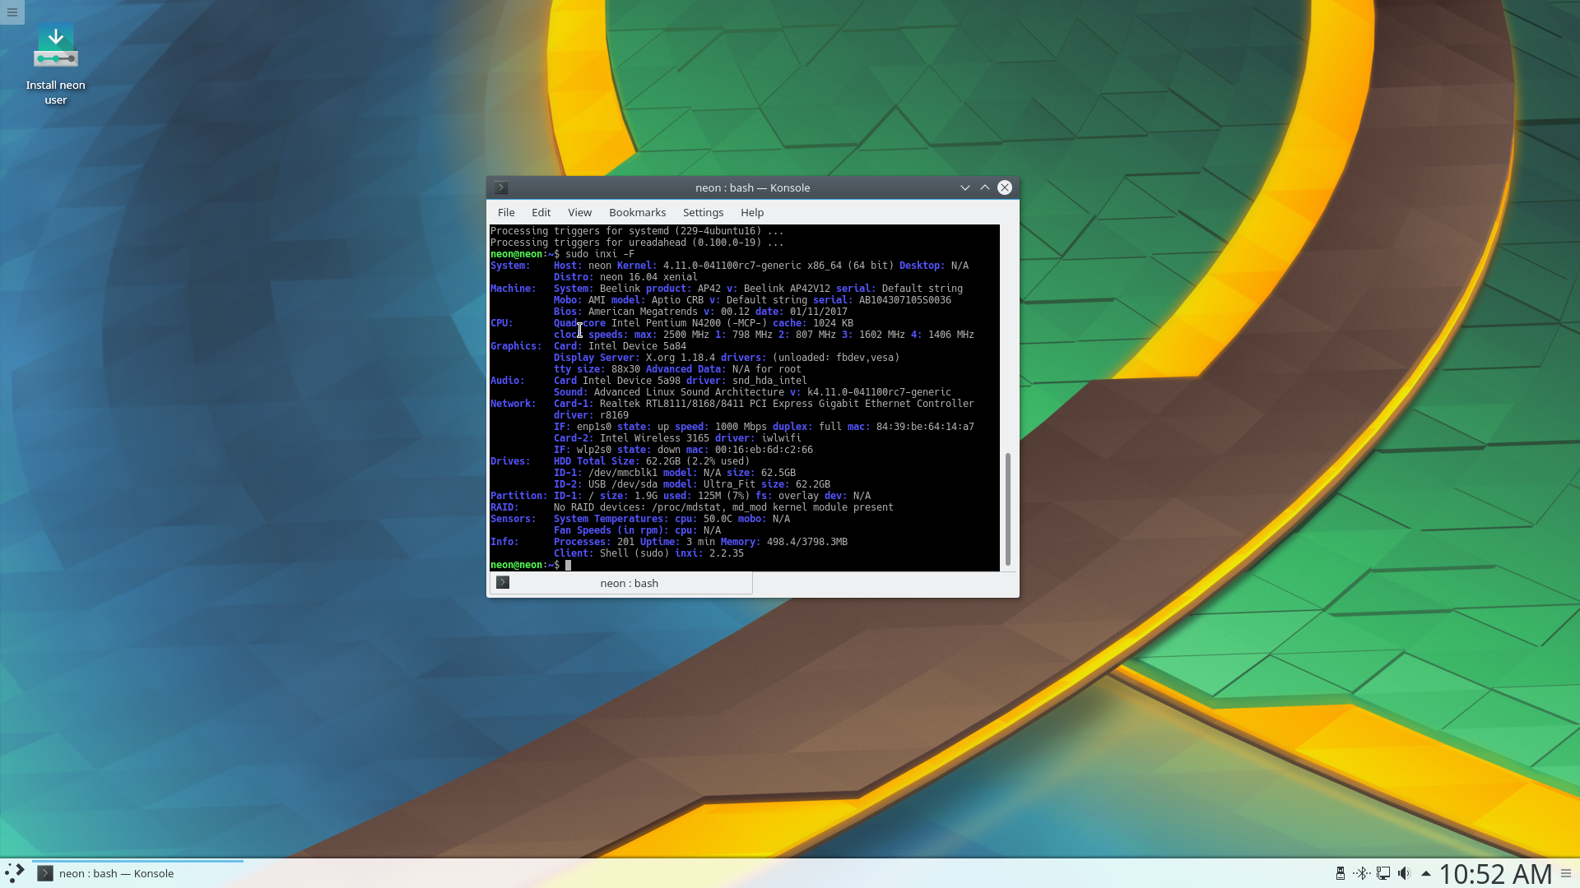
Task: Click 'American Megatrends' in the Bios line
Action: (643, 312)
